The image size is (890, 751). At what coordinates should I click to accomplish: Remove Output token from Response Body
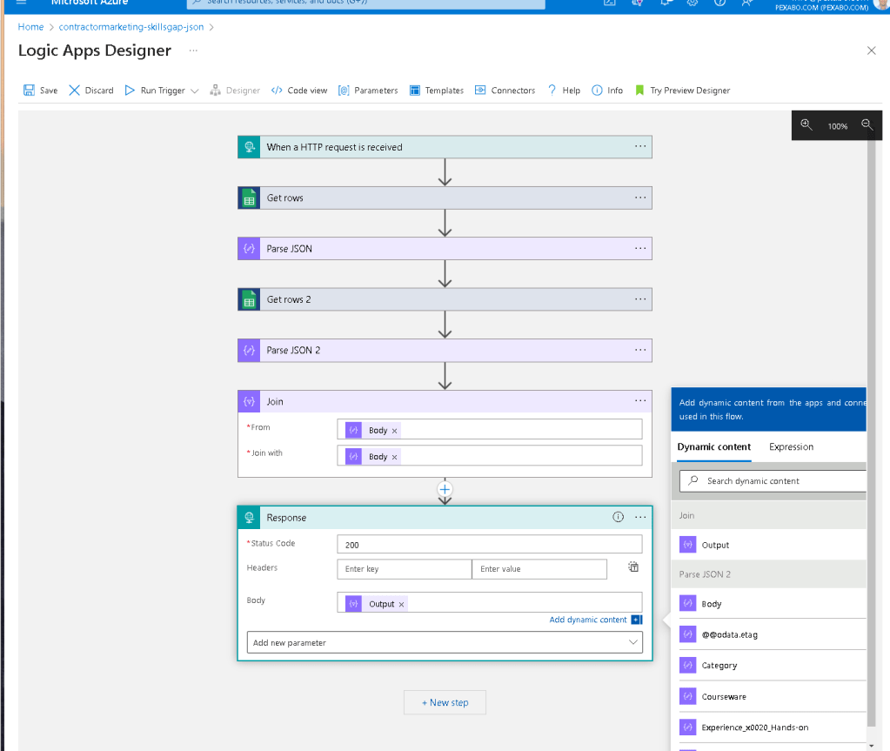401,605
